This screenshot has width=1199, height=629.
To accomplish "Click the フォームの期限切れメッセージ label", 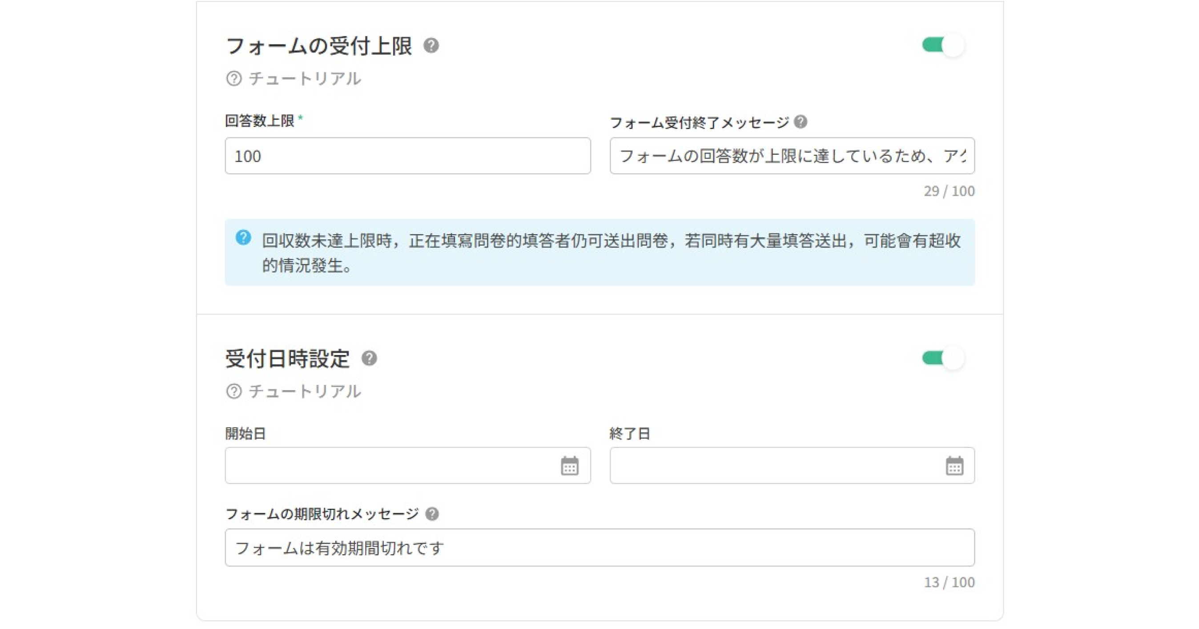I will tap(322, 514).
